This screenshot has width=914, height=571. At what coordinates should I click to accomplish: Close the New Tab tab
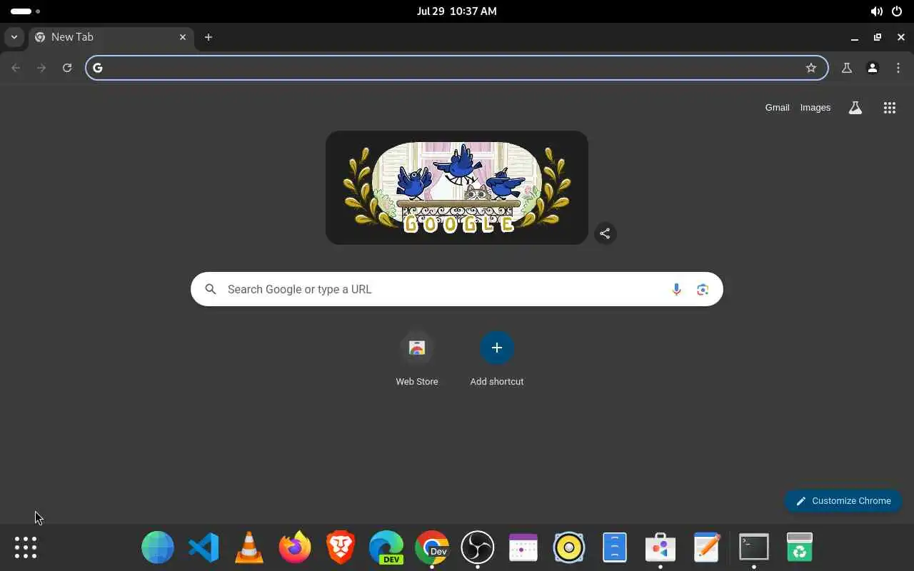tap(183, 37)
